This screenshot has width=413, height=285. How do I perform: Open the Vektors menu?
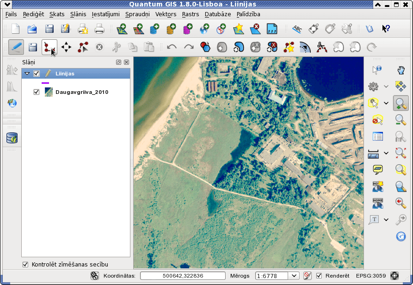click(x=166, y=14)
